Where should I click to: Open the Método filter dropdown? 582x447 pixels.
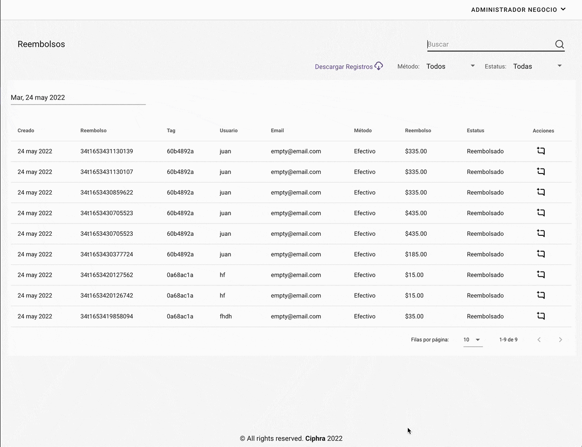450,66
